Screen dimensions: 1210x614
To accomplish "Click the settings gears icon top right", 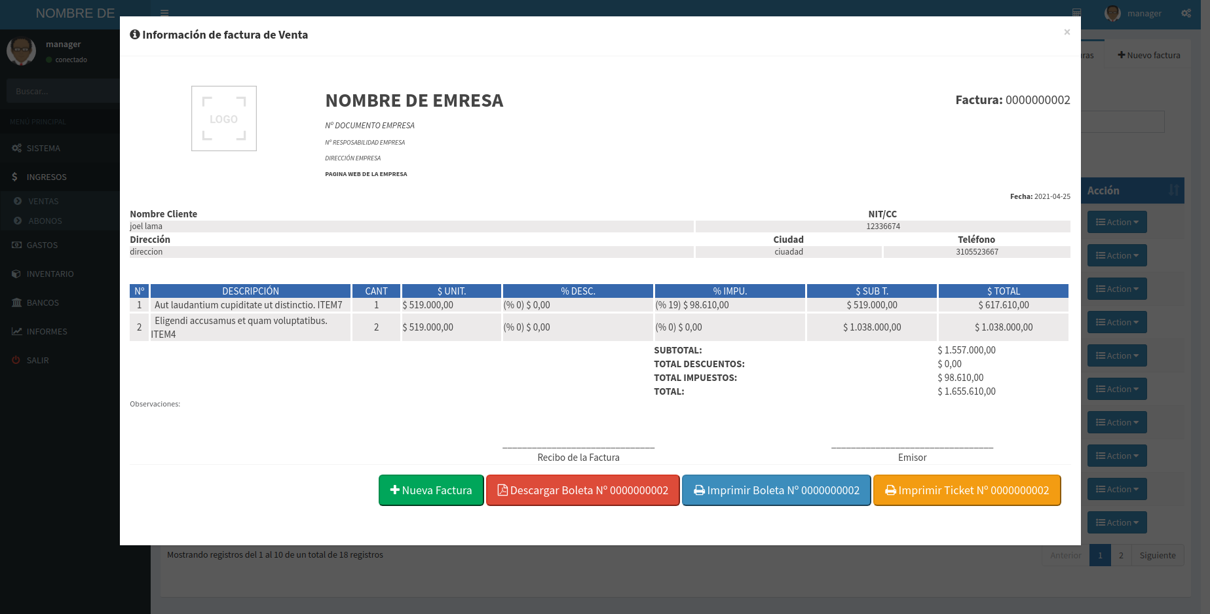I will tap(1186, 13).
